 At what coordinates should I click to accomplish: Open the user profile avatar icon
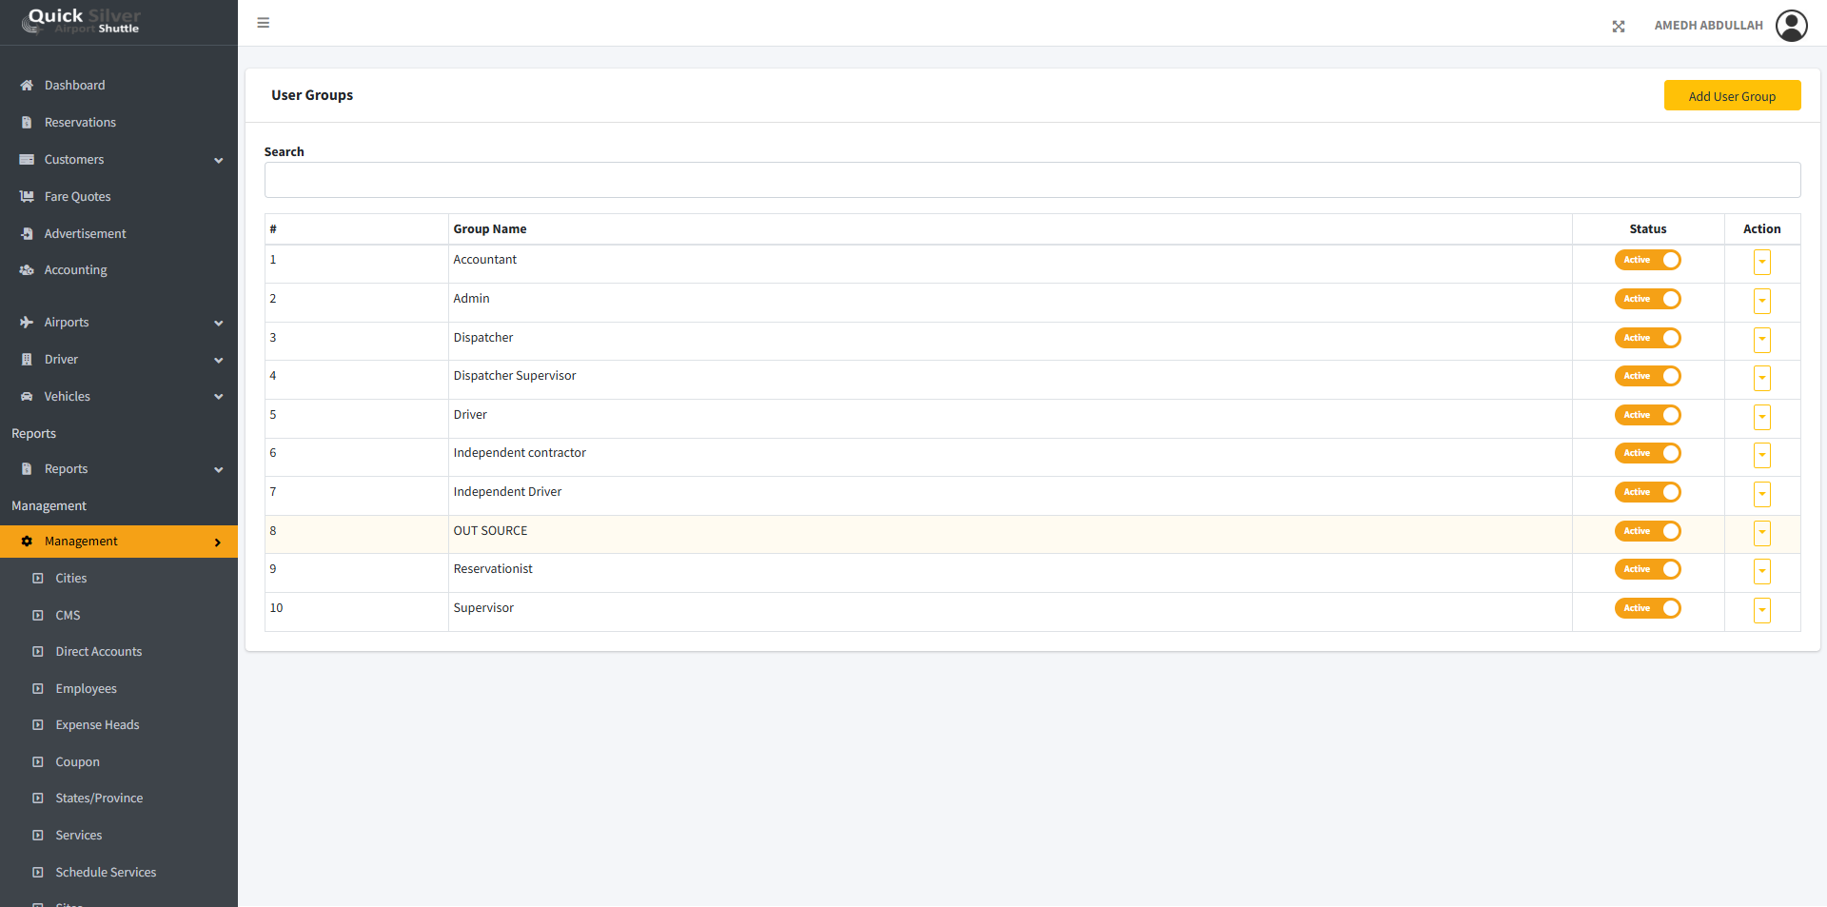pos(1791,26)
